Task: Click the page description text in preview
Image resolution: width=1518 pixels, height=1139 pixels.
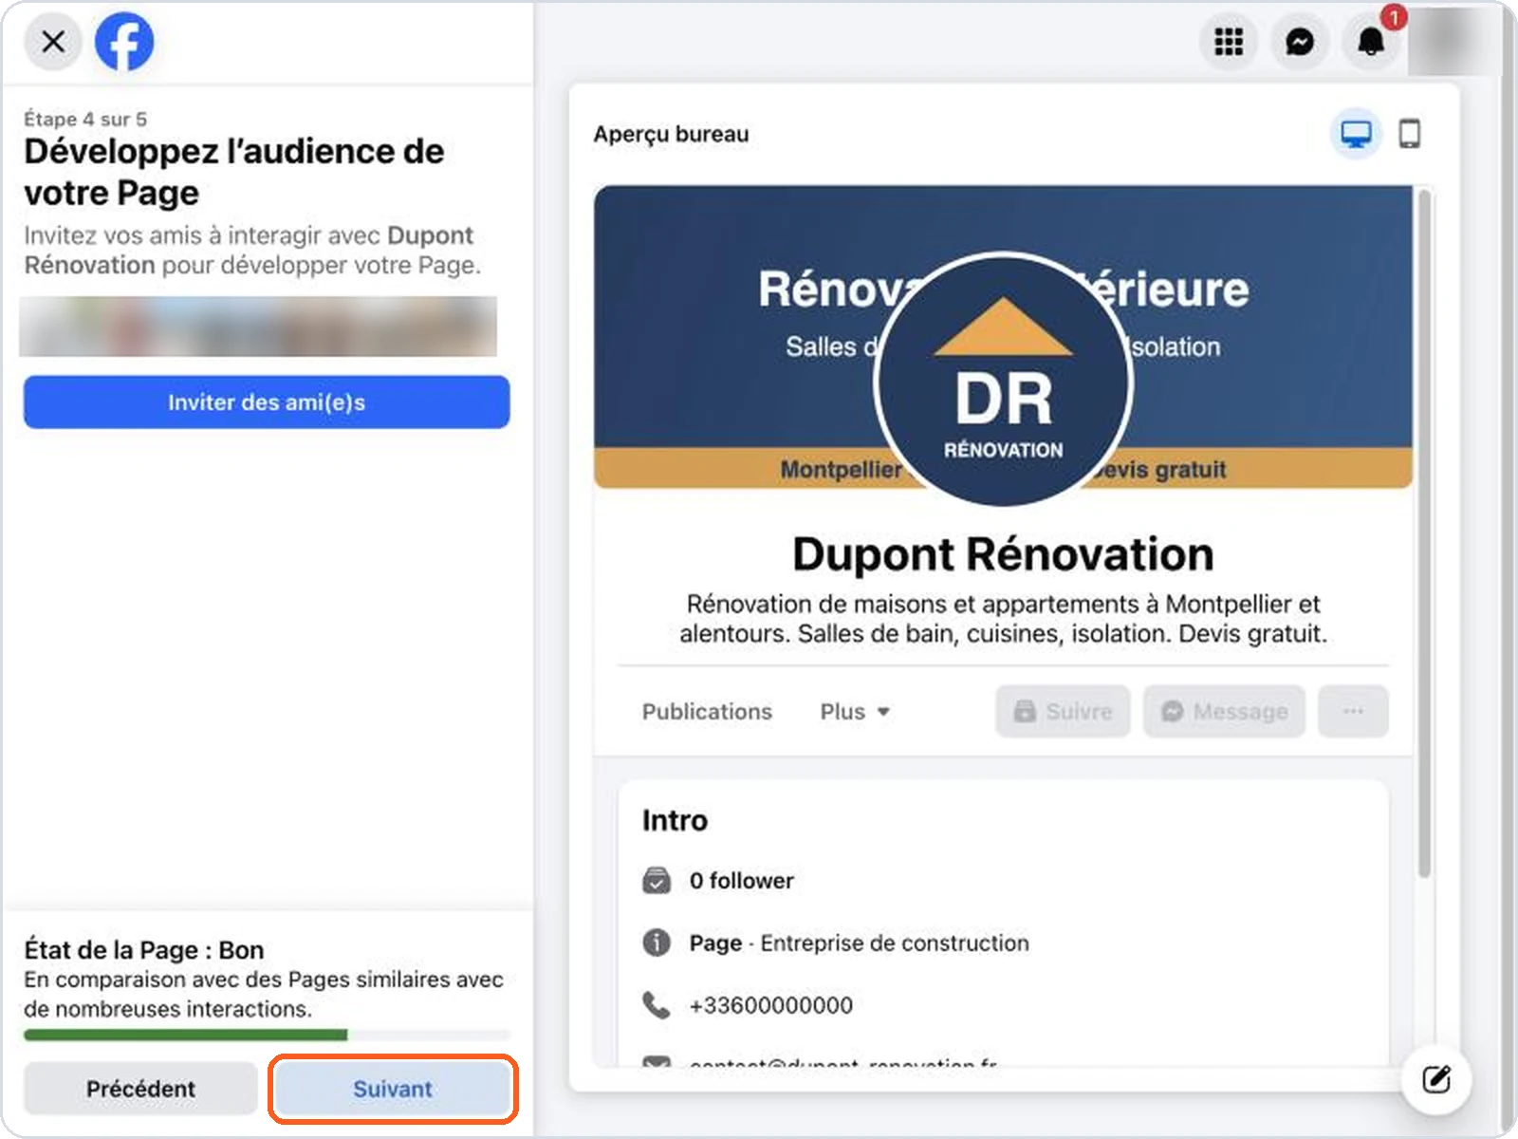Action: point(1003,619)
